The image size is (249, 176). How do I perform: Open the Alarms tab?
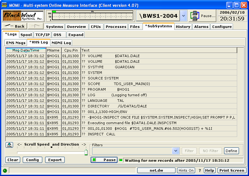click(201, 27)
